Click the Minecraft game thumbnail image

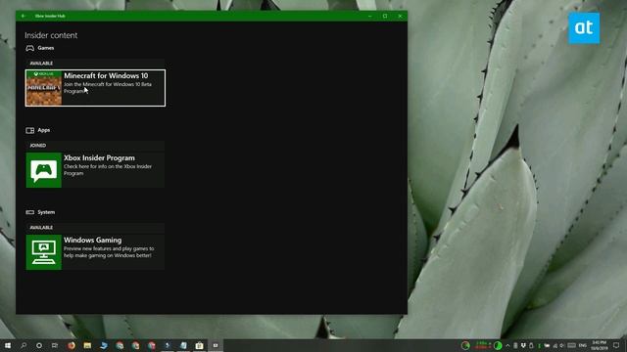[44, 88]
